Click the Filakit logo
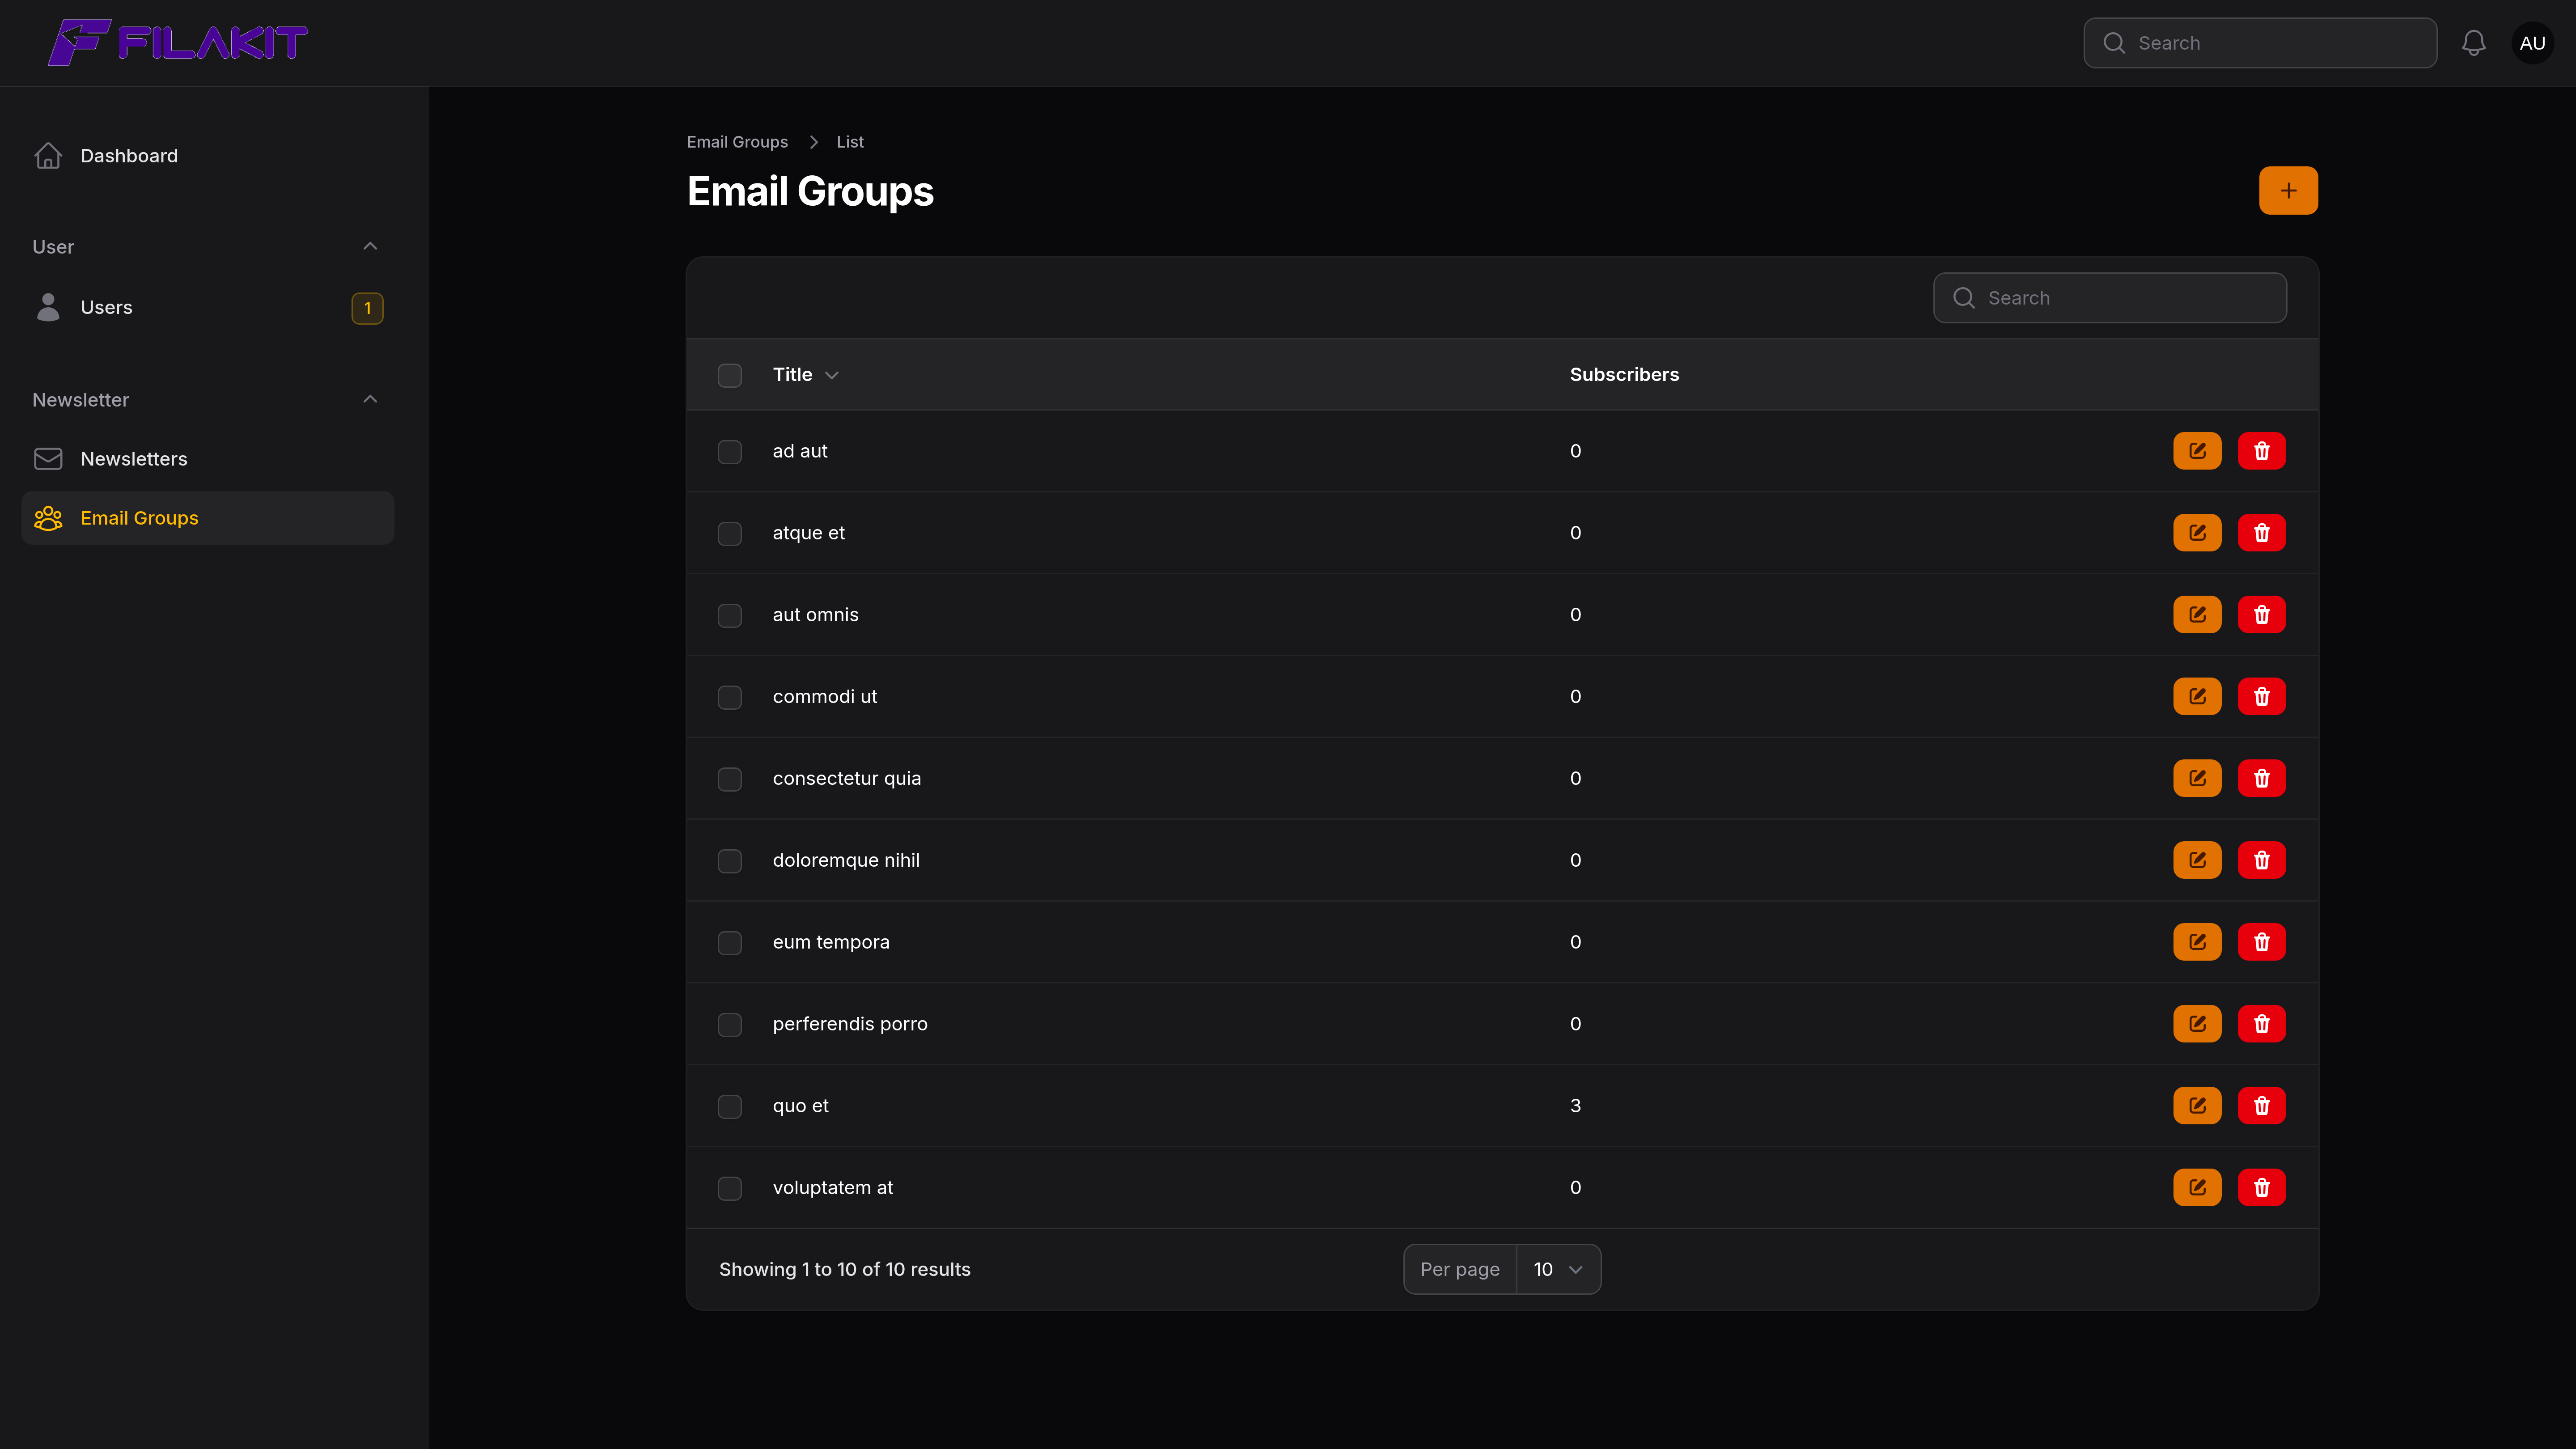Viewport: 2576px width, 1449px height. coord(178,43)
